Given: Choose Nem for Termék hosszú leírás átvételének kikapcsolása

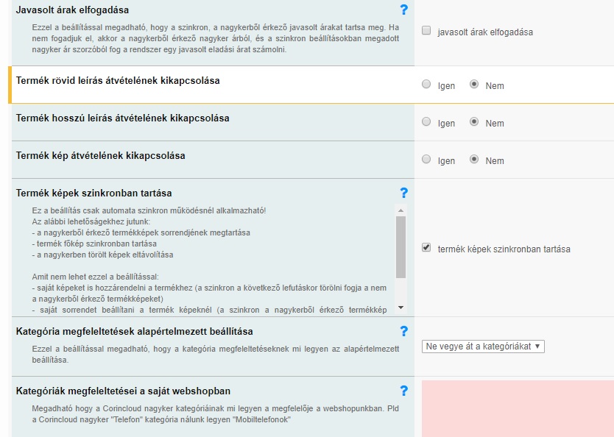Looking at the screenshot, I should click(x=474, y=122).
